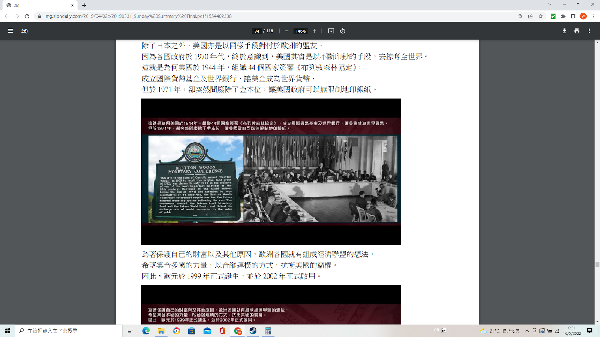Open a new browser tab
The image size is (600, 337).
(x=84, y=5)
